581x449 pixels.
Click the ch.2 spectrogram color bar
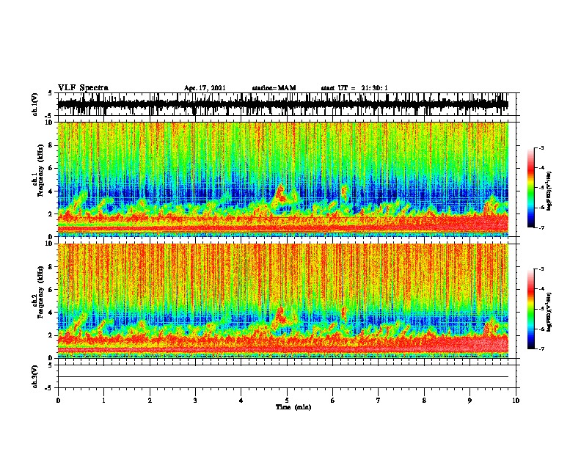pyautogui.click(x=531, y=309)
